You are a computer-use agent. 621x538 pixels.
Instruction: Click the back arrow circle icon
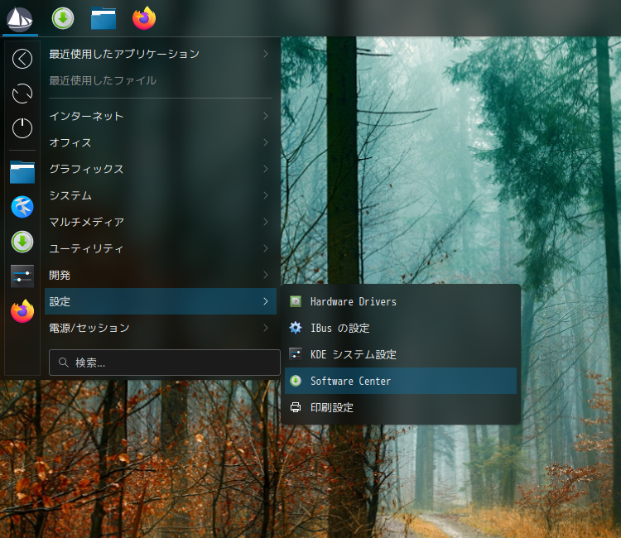point(22,59)
